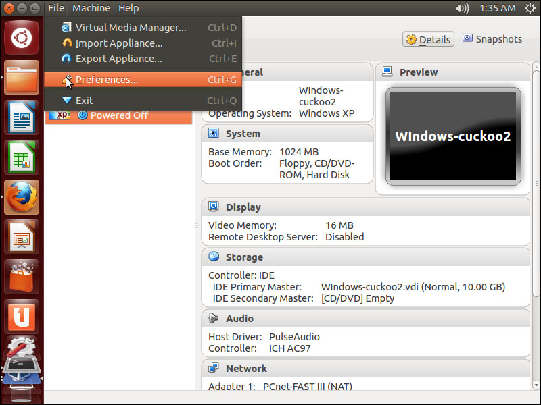Image resolution: width=541 pixels, height=405 pixels.
Task: Click the Exit down-arrow icon
Action: coord(67,100)
